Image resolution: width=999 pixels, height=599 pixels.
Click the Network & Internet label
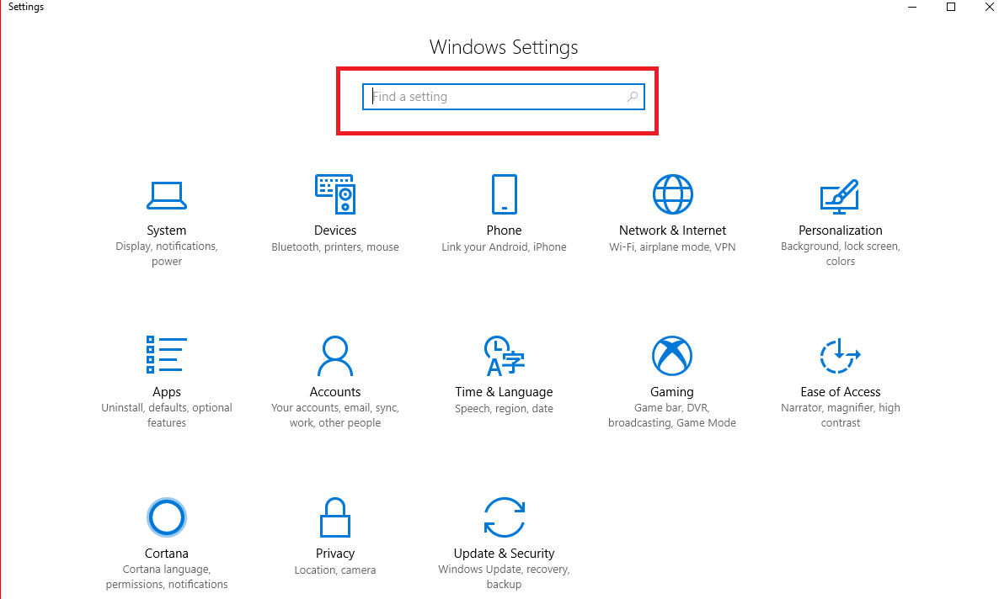click(672, 231)
